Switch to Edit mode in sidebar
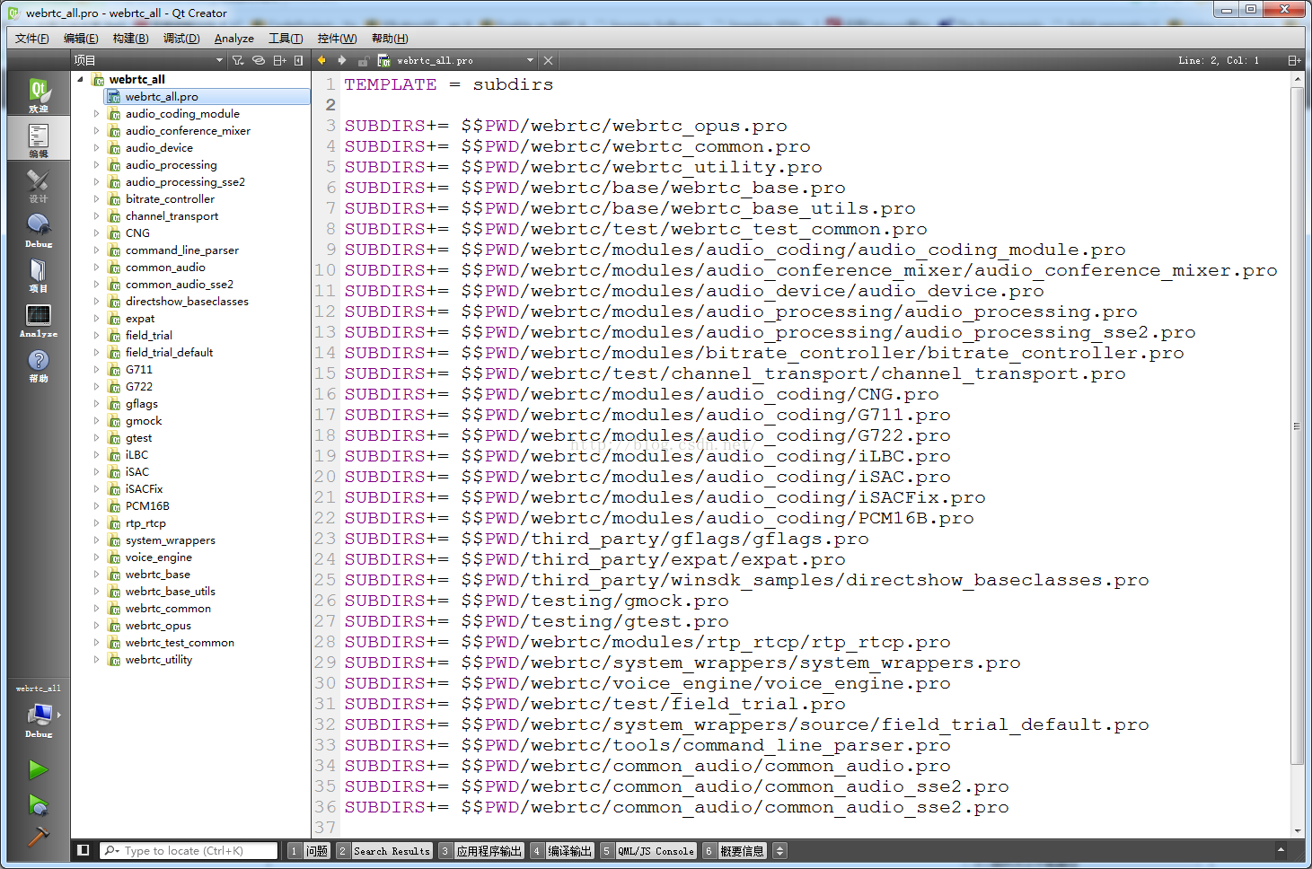The height and width of the screenshot is (869, 1312). [x=38, y=138]
